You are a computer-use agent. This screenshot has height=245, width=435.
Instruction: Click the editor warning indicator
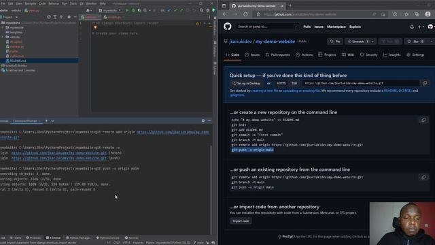click(x=198, y=23)
